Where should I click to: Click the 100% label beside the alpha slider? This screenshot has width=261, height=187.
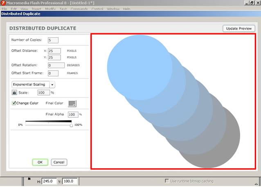coord(78,125)
